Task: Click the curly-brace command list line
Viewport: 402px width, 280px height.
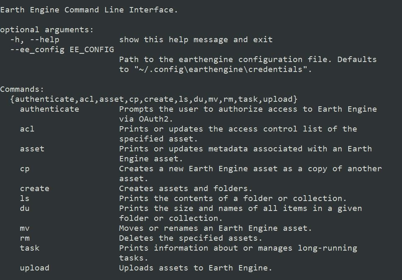Action: pyautogui.click(x=154, y=99)
